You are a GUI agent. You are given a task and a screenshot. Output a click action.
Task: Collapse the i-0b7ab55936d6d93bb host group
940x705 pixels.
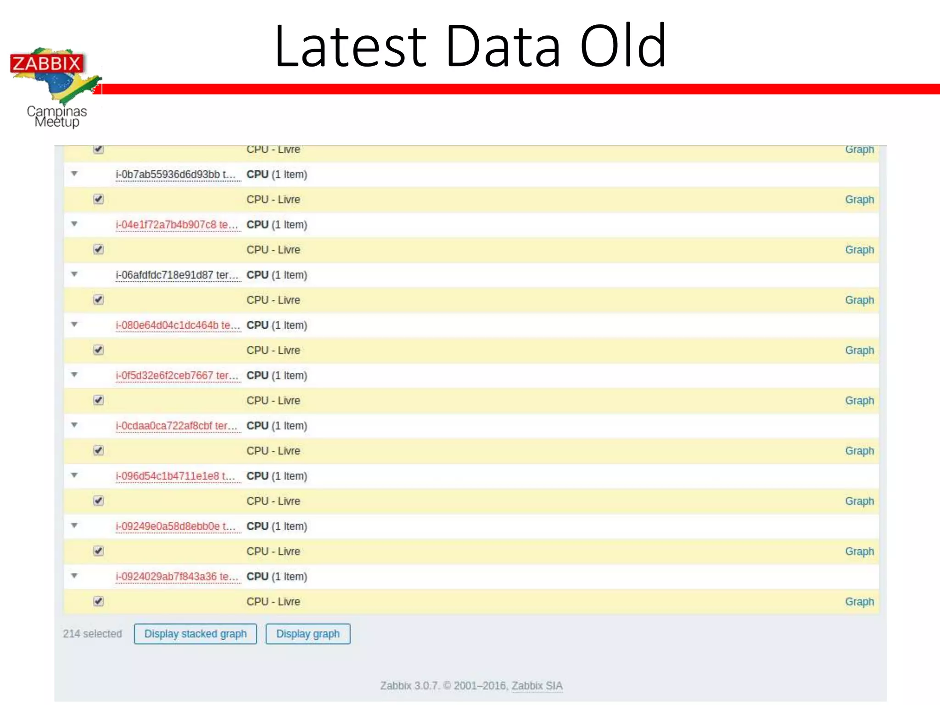click(x=74, y=173)
